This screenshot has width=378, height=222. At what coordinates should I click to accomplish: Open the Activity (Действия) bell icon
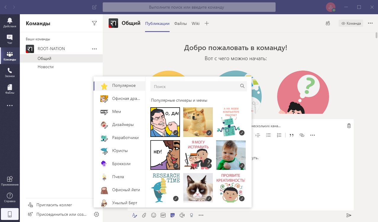click(x=10, y=23)
